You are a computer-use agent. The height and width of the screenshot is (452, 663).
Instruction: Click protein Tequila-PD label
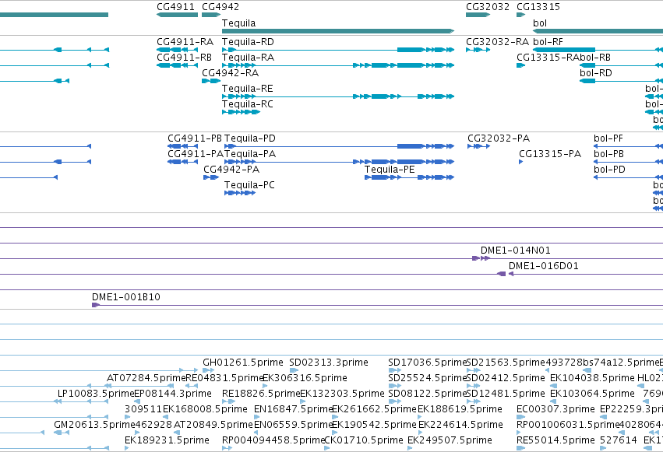point(250,138)
